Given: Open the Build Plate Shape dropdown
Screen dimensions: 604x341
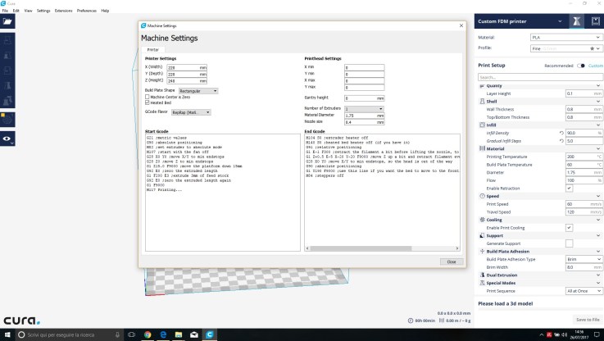Looking at the screenshot, I should [x=198, y=91].
